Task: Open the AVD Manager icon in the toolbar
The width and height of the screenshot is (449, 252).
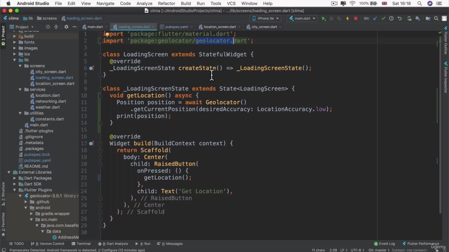Action: click(x=409, y=18)
